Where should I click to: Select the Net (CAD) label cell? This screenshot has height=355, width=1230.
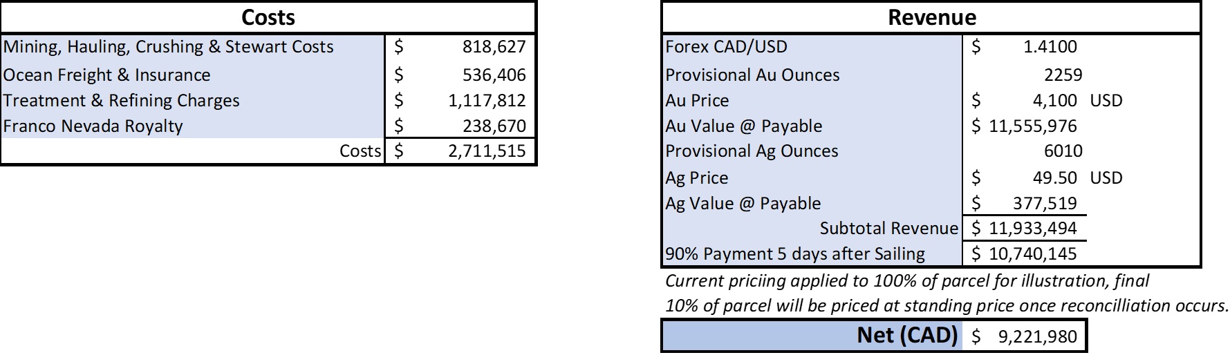coord(906,336)
